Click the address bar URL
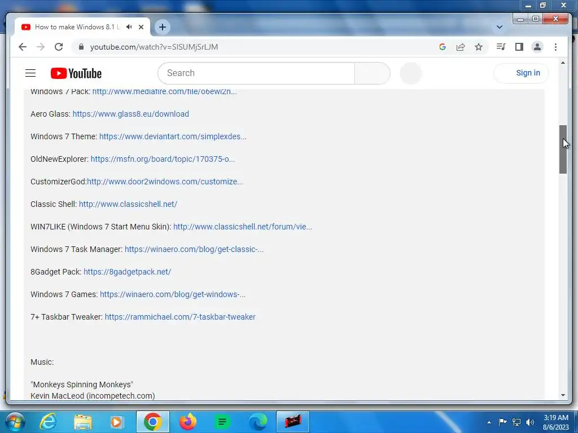578x433 pixels. click(x=154, y=47)
